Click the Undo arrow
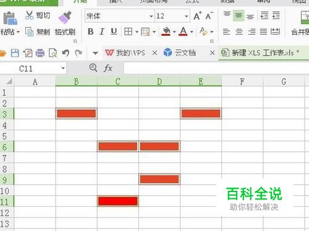This screenshot has width=309, height=231. (x=66, y=53)
